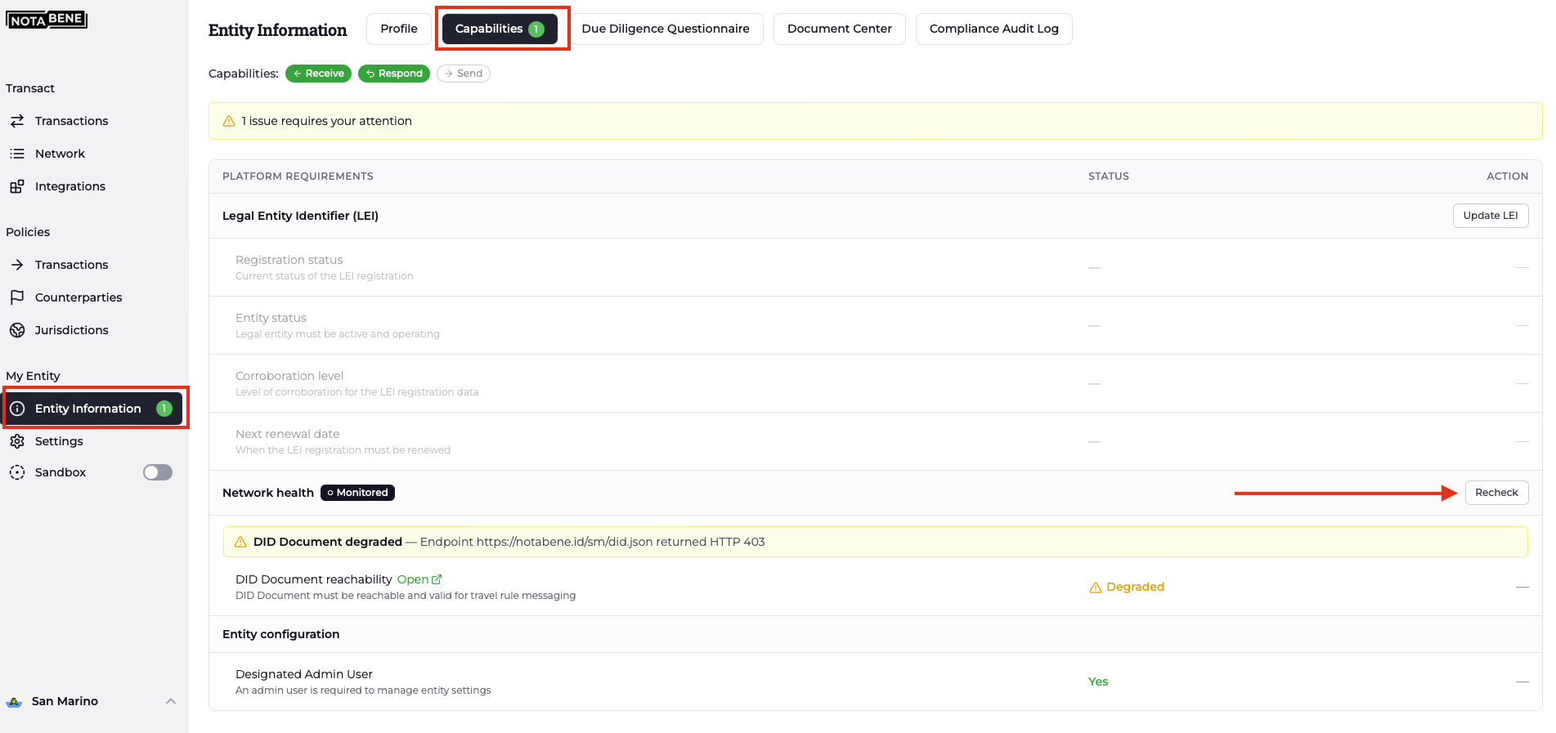Click the San Marino flag icon
Viewport: 1556px width, 733px height.
pos(14,701)
